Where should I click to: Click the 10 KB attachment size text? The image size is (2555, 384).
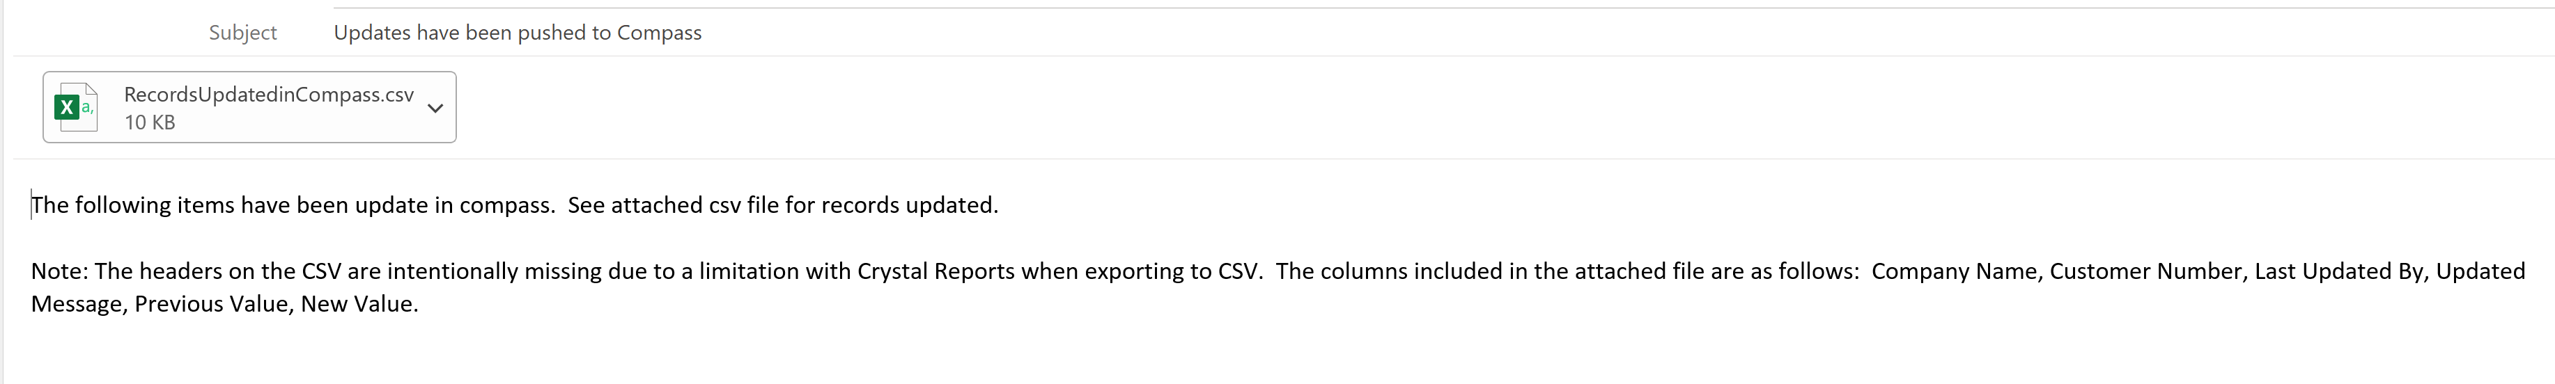point(150,122)
